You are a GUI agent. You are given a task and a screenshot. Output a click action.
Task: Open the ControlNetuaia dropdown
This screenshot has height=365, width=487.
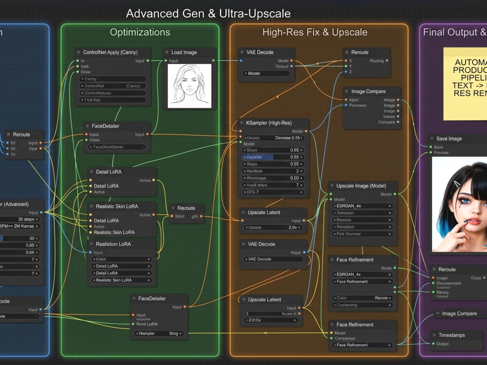(112, 93)
